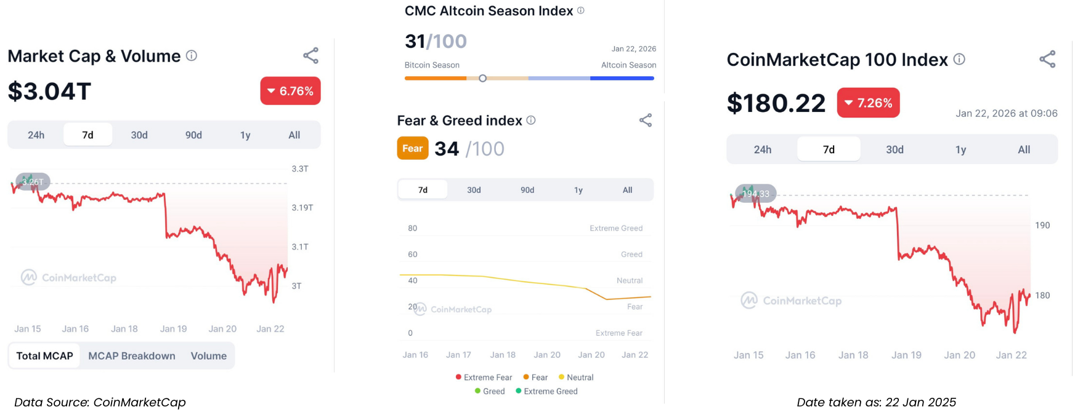Click share icon on CoinMarketCap 100 Index
Image resolution: width=1083 pixels, height=415 pixels.
[1047, 60]
